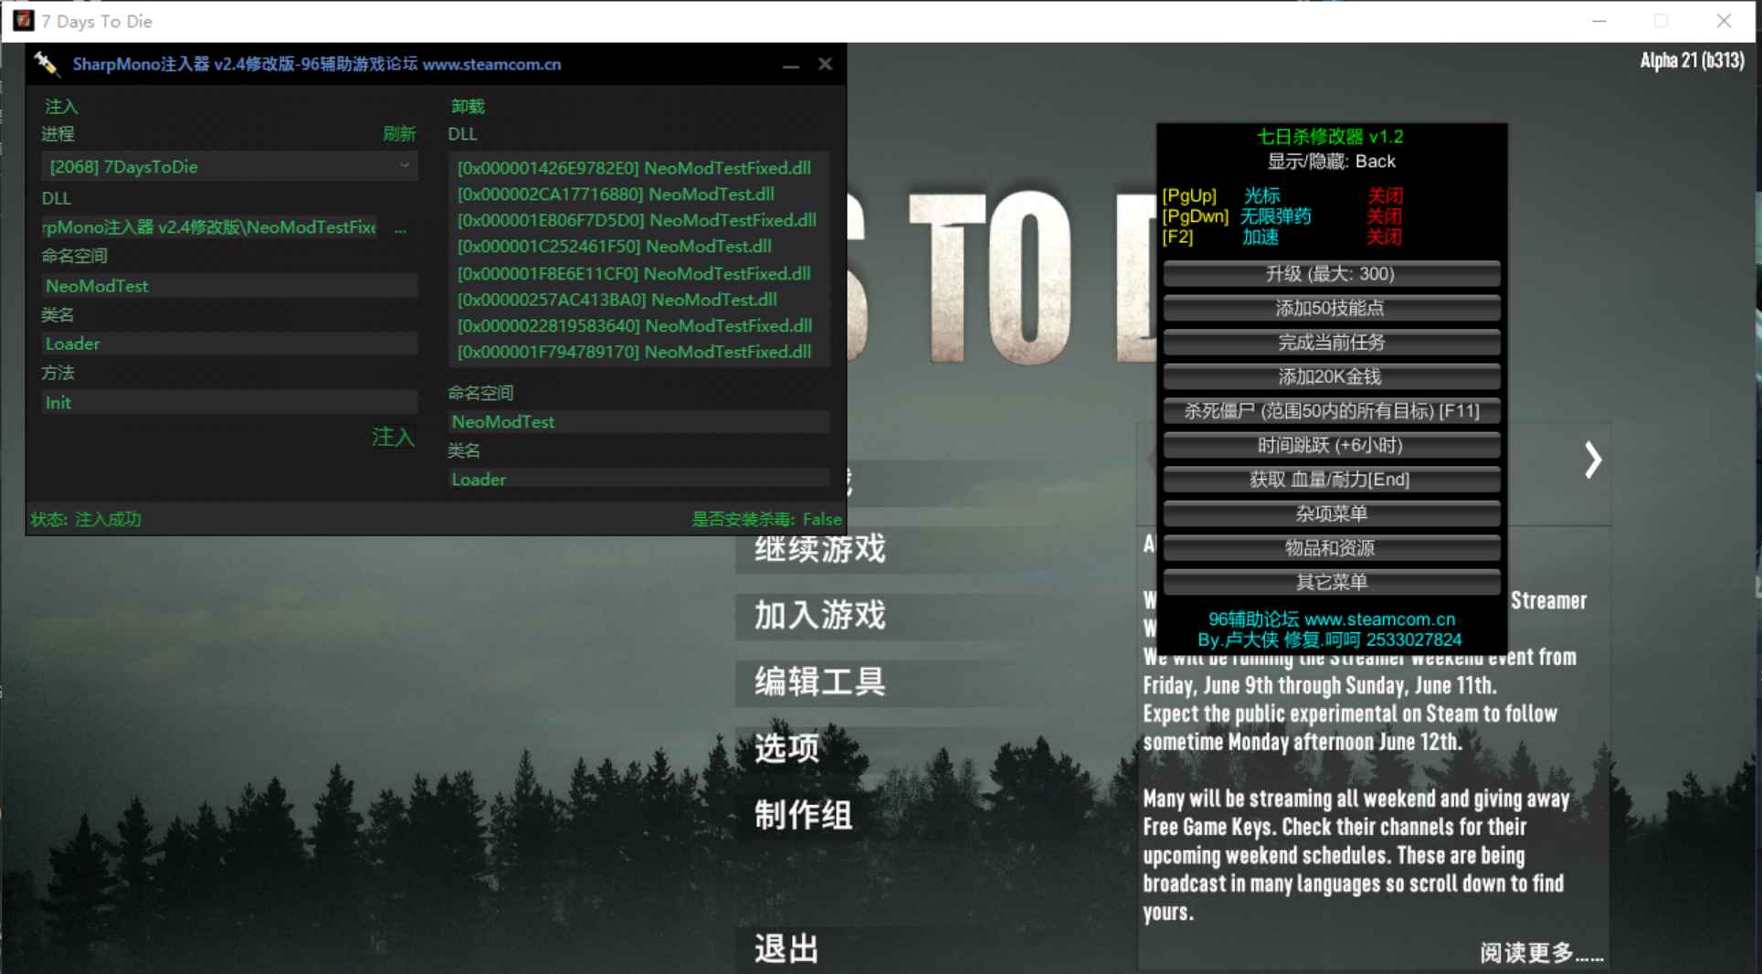The image size is (1762, 974).
Task: Open 阅读更多 read more link
Action: click(1540, 953)
